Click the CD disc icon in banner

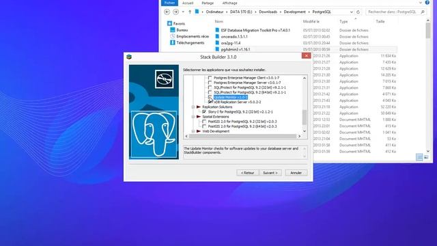(164, 79)
